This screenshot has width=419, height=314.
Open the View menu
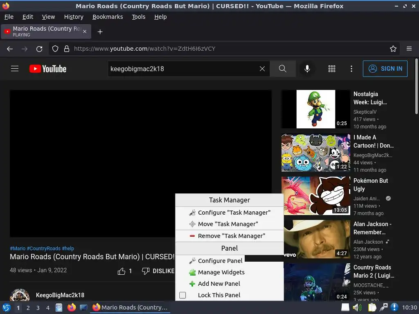48,17
